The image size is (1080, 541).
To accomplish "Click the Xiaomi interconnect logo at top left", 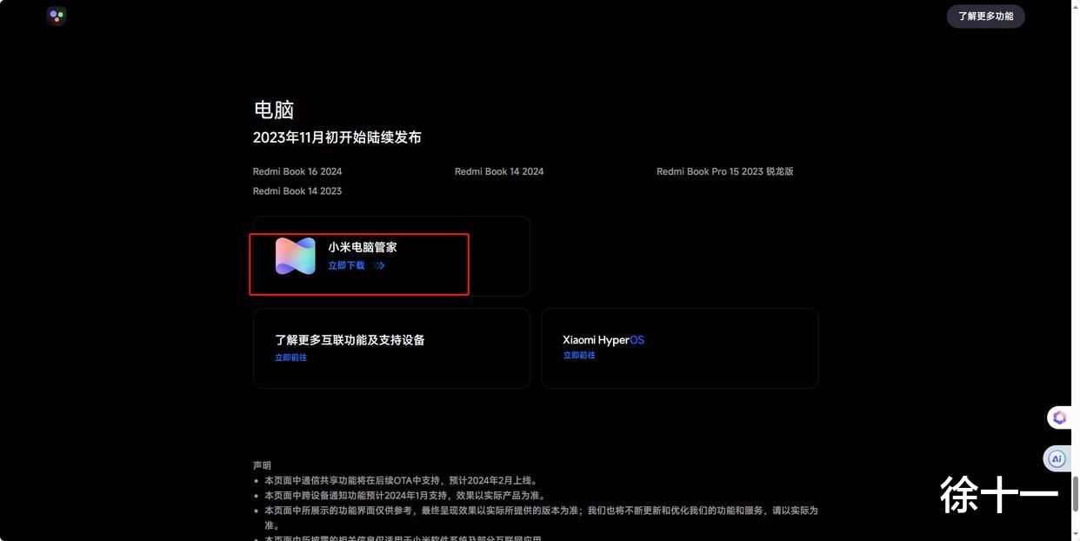I will tap(57, 16).
